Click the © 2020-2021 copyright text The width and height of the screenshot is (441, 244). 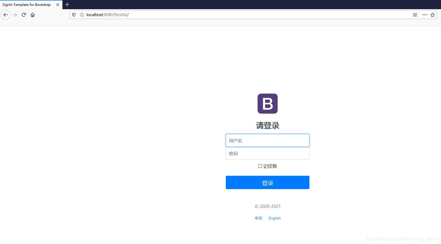(x=268, y=206)
